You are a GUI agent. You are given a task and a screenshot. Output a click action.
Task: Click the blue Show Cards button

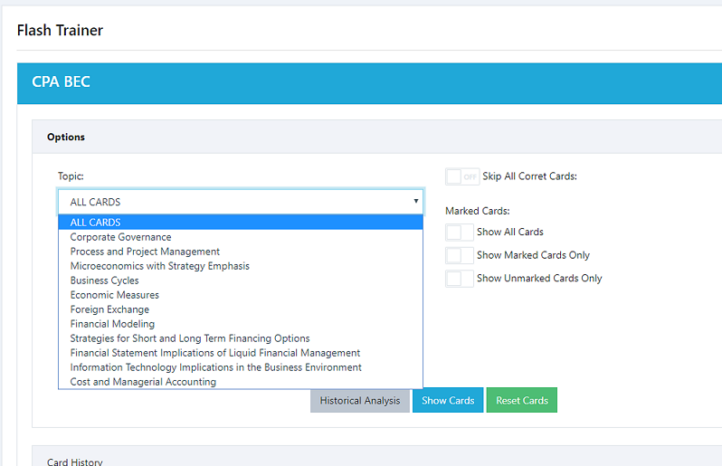(448, 400)
